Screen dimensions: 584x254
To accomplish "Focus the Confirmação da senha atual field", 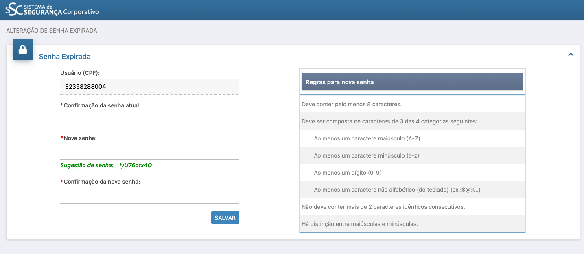I will 149,120.
